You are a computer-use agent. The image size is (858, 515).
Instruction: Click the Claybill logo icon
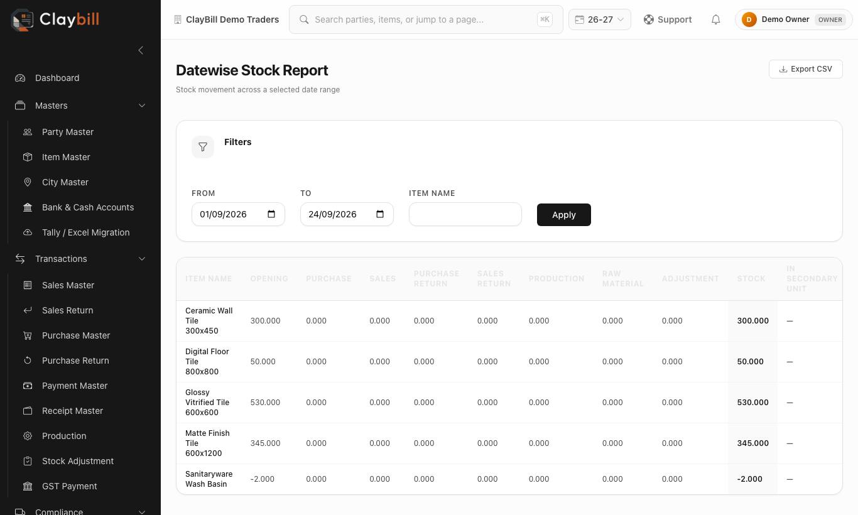[x=22, y=19]
